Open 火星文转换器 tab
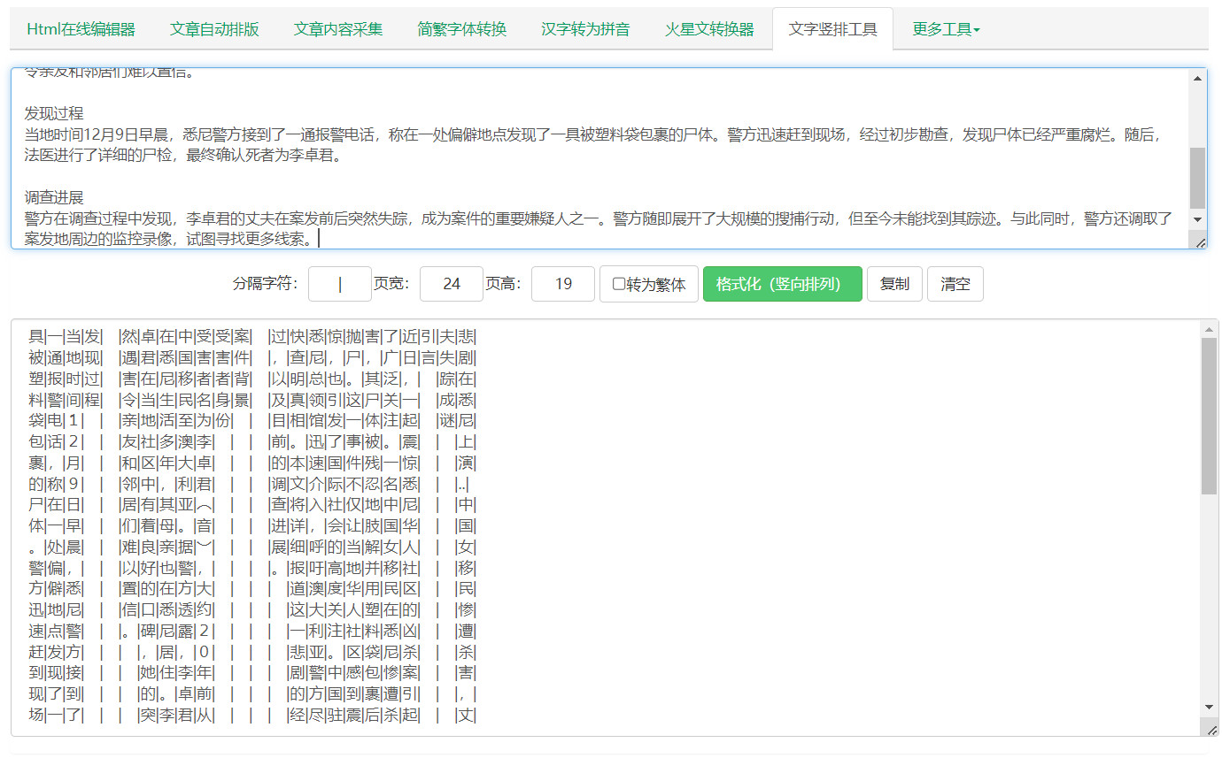The height and width of the screenshot is (758, 1222). [x=709, y=28]
